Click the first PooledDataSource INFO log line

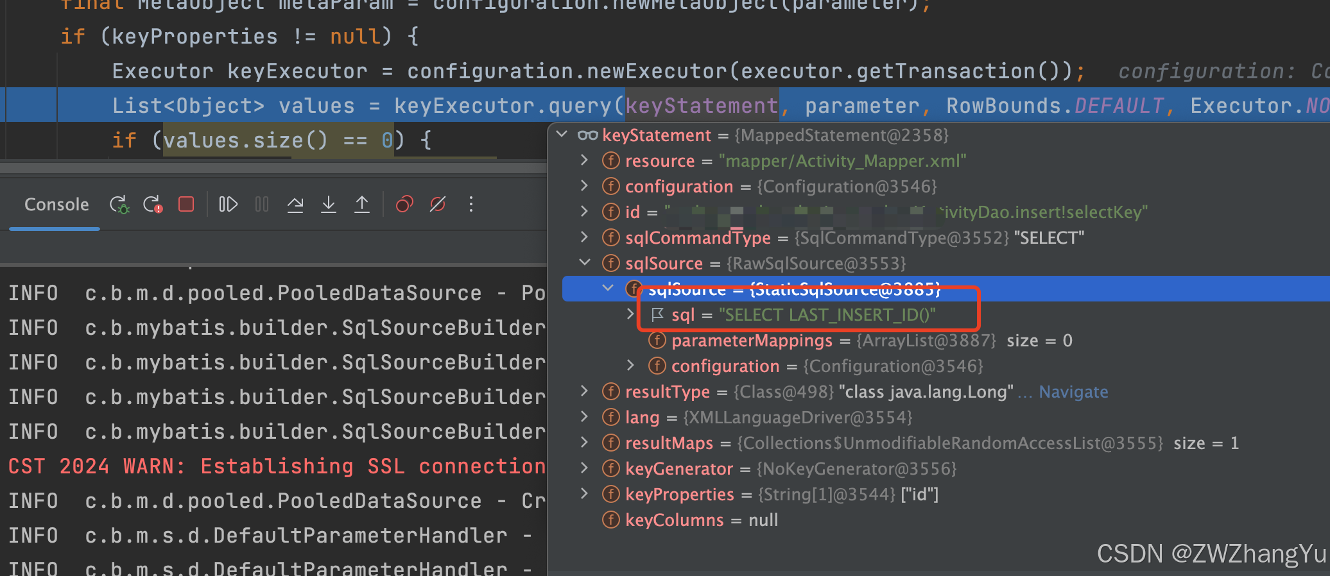[x=277, y=293]
